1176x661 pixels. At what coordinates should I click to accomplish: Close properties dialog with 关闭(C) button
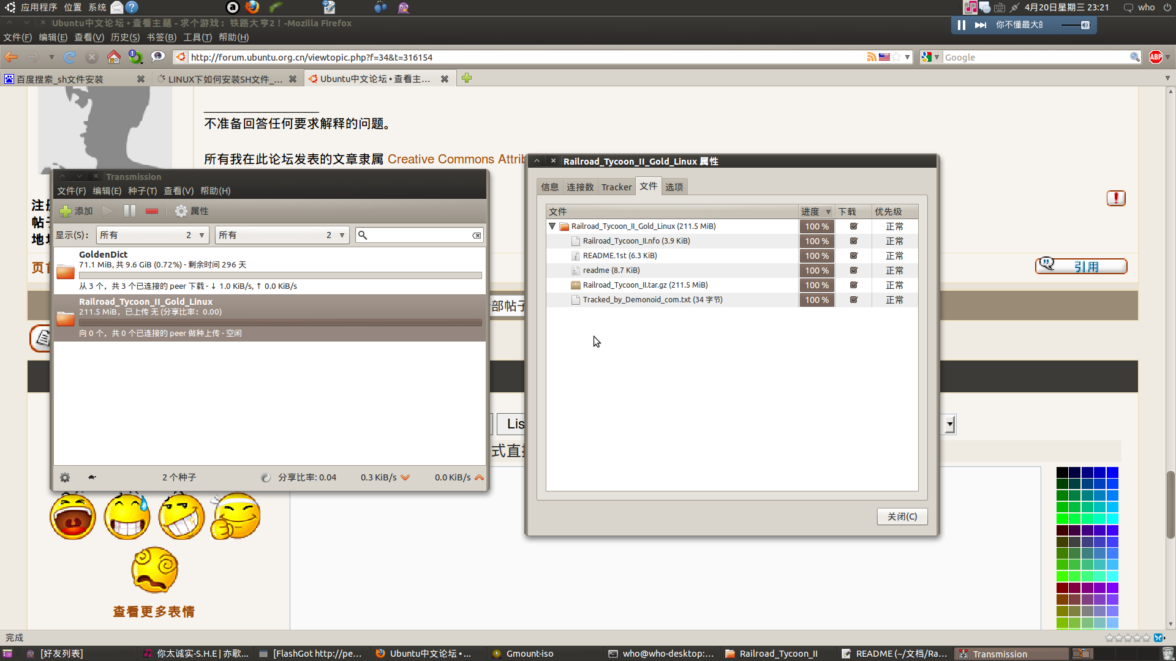click(x=902, y=517)
